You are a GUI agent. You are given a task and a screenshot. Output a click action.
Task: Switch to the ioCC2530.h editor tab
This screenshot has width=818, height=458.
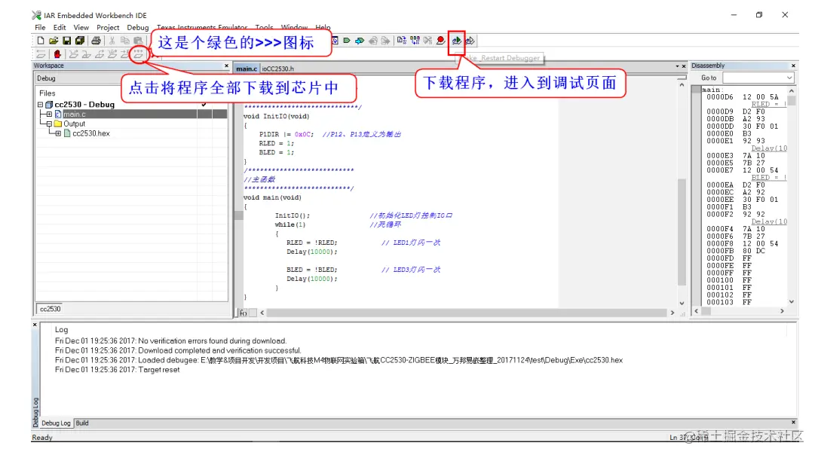[277, 69]
